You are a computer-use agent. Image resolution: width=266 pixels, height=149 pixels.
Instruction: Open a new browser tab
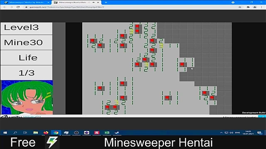pos(106,2)
